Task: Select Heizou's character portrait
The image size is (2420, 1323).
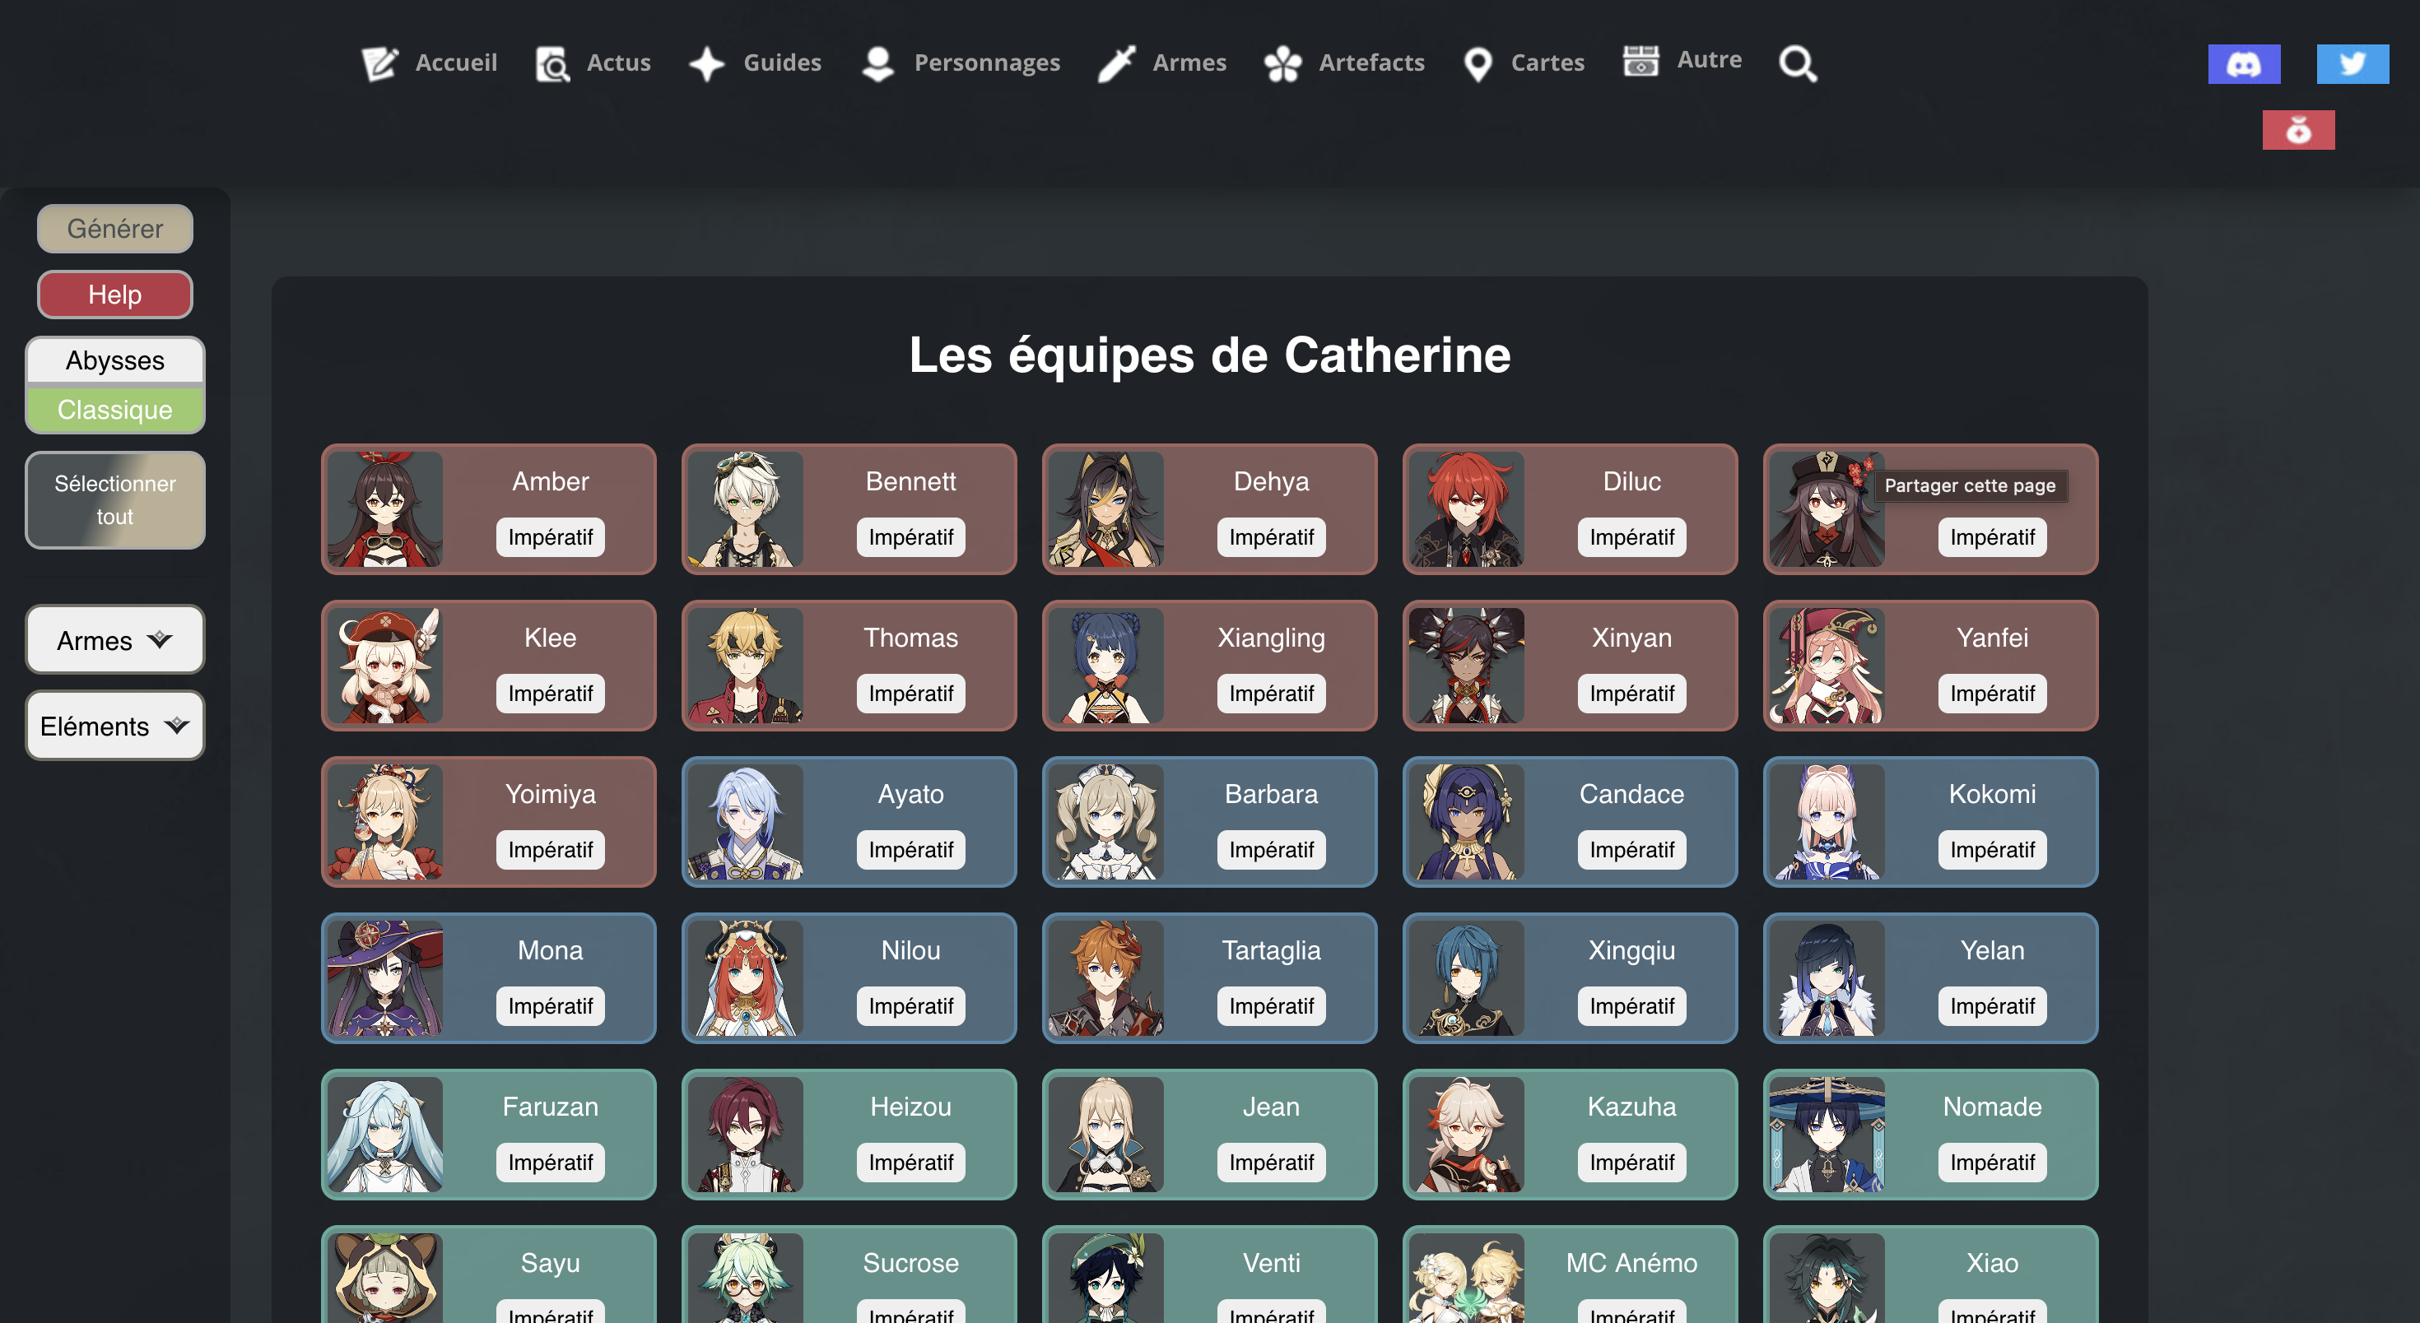Action: click(746, 1135)
